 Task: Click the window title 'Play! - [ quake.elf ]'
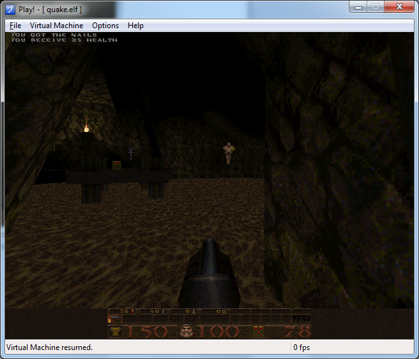pyautogui.click(x=50, y=10)
